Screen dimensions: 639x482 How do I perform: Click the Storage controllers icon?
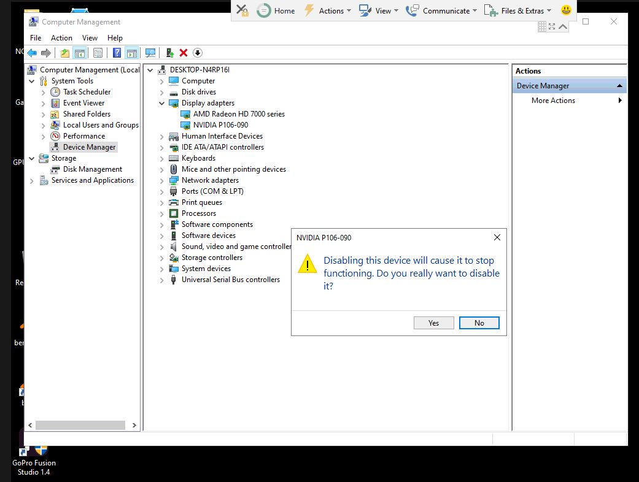click(x=174, y=258)
